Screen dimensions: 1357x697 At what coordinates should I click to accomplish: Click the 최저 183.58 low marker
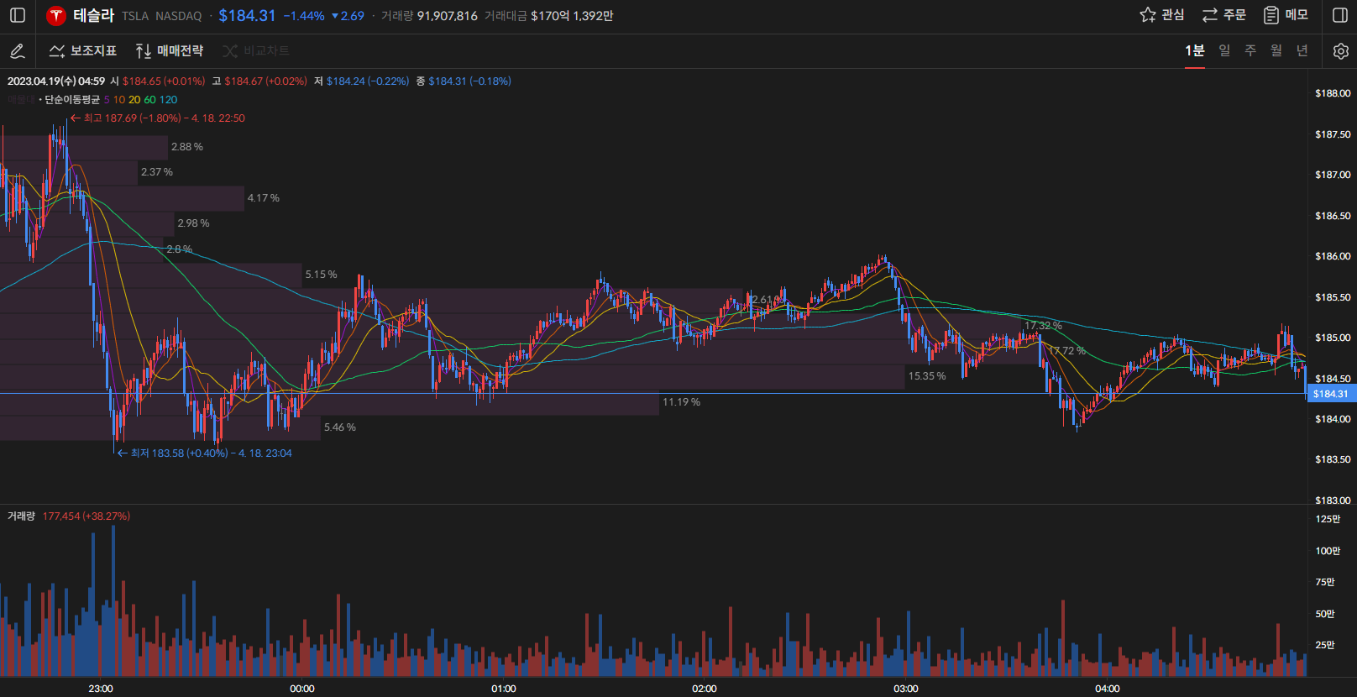coord(204,453)
